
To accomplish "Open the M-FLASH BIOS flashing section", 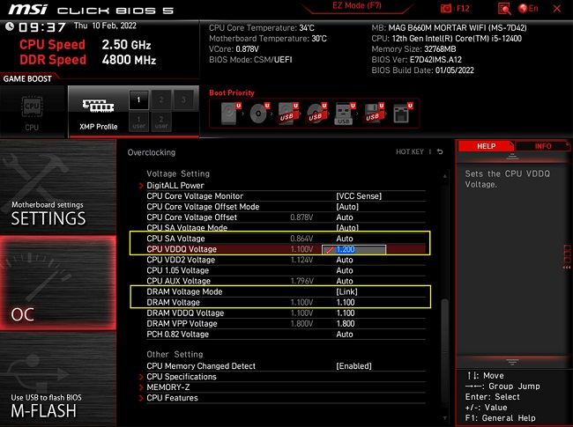I will click(x=57, y=379).
